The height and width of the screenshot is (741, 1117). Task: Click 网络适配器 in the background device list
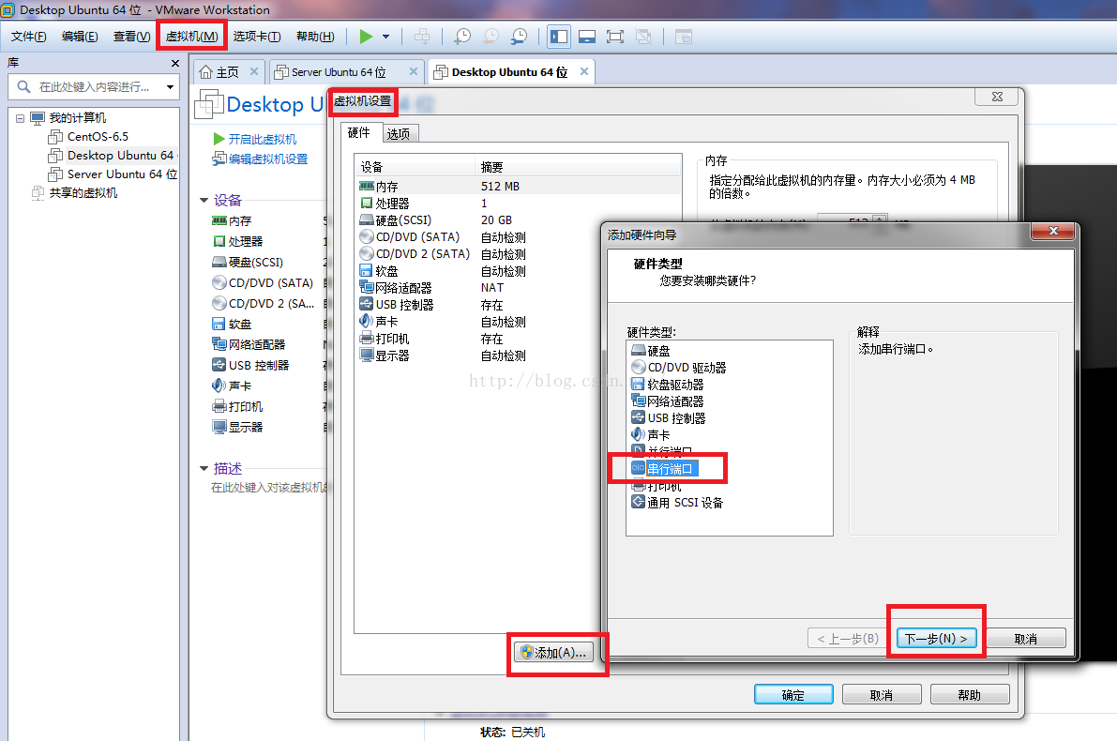(249, 345)
